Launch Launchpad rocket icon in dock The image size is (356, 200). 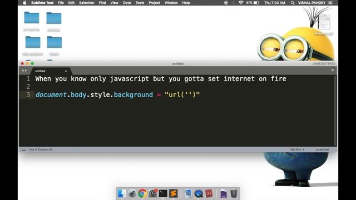(132, 193)
